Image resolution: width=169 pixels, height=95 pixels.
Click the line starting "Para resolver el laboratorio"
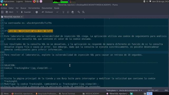pyautogui.click(x=73, y=55)
